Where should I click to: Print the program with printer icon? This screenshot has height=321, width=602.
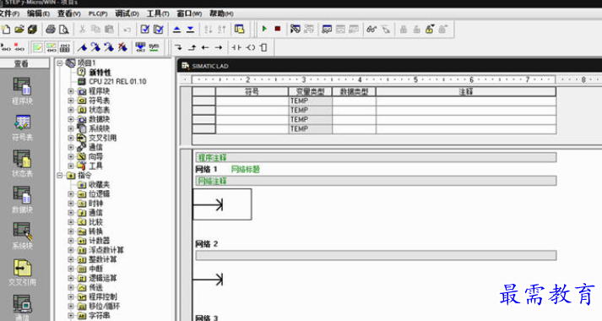pyautogui.click(x=51, y=30)
